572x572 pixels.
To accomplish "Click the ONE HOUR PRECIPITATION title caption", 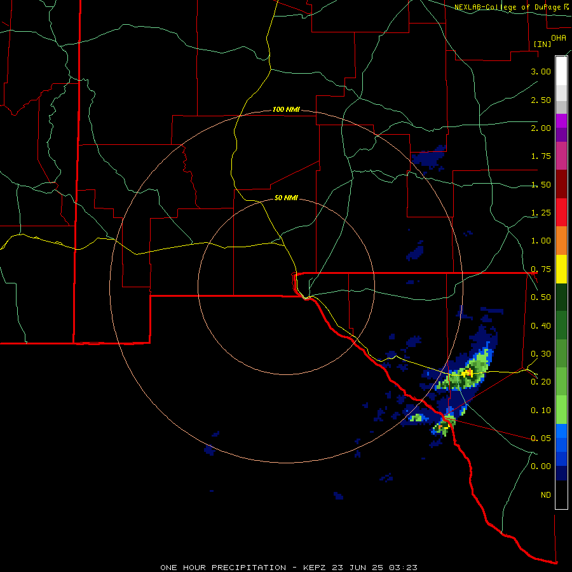I will tap(289, 568).
